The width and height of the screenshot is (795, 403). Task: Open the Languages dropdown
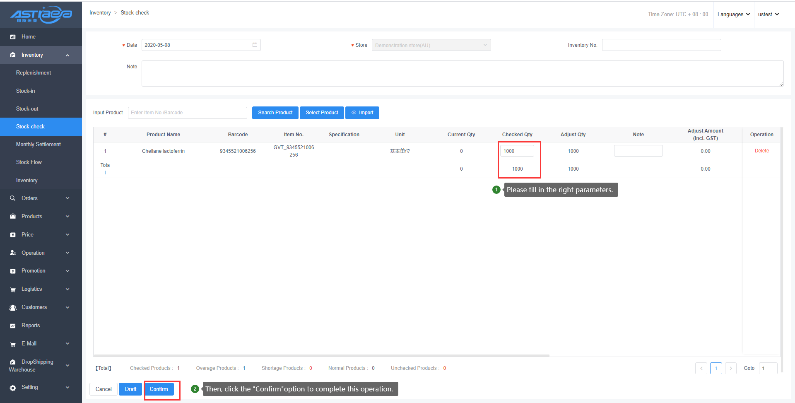pyautogui.click(x=733, y=14)
